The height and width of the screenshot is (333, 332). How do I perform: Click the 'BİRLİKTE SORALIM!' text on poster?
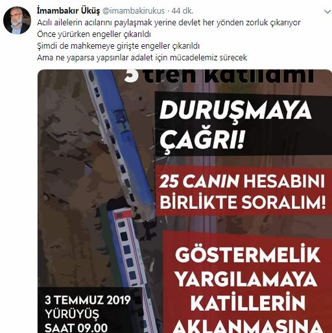243,202
